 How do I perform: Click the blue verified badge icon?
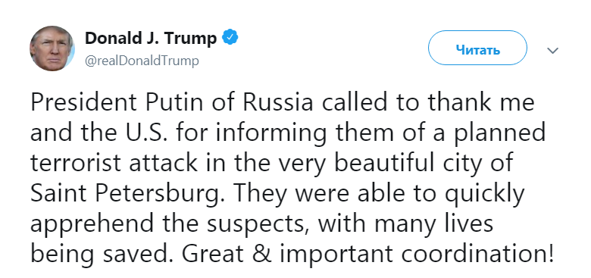[230, 38]
